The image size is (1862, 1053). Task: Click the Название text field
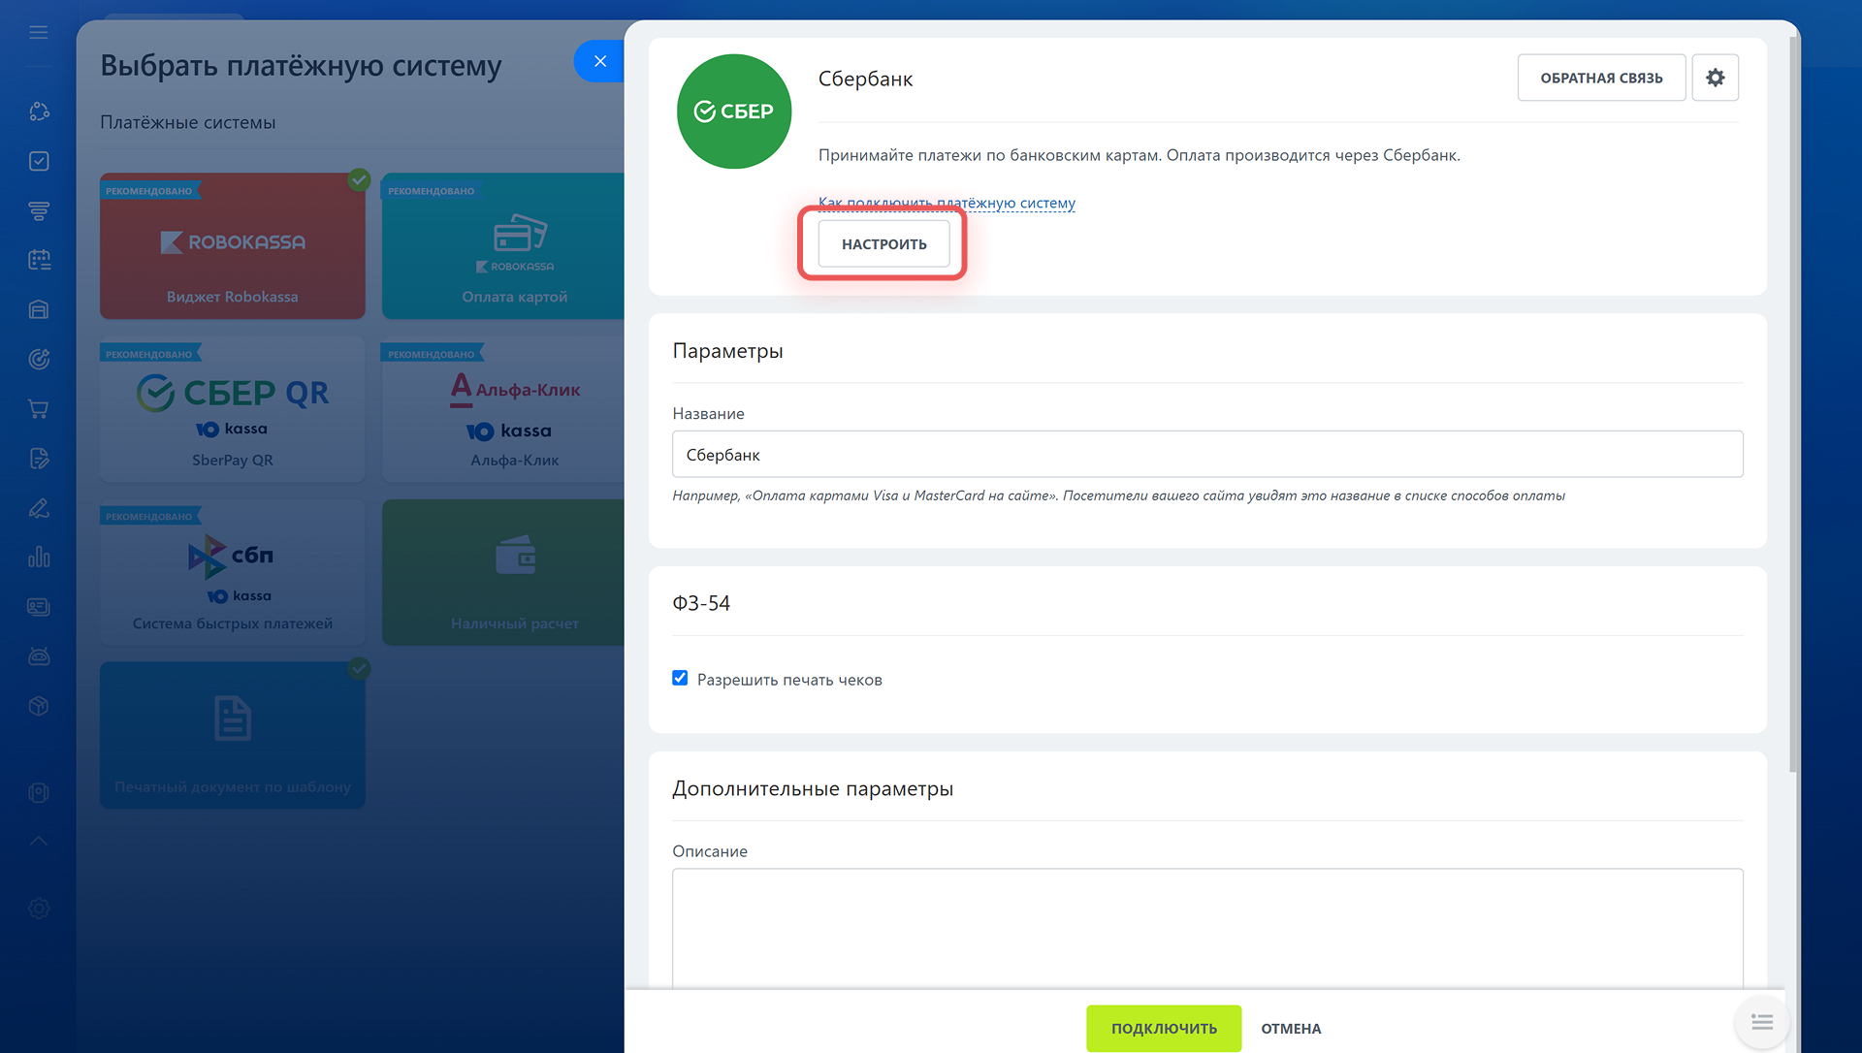(1206, 454)
